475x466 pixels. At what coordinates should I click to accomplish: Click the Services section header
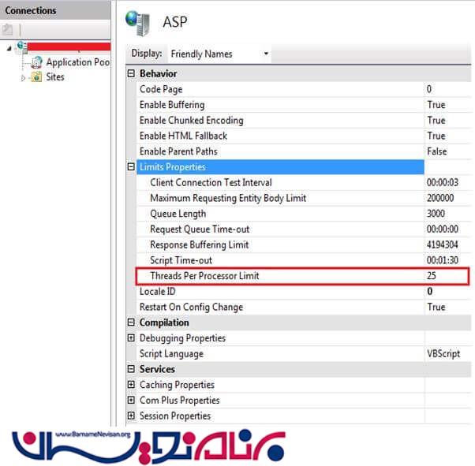(157, 369)
